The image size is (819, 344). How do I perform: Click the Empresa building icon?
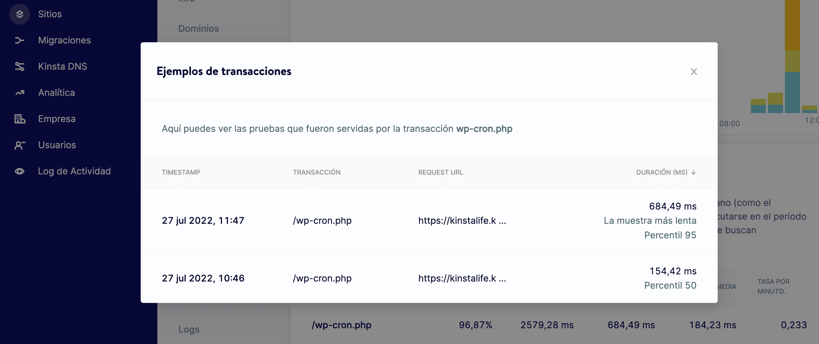19,119
